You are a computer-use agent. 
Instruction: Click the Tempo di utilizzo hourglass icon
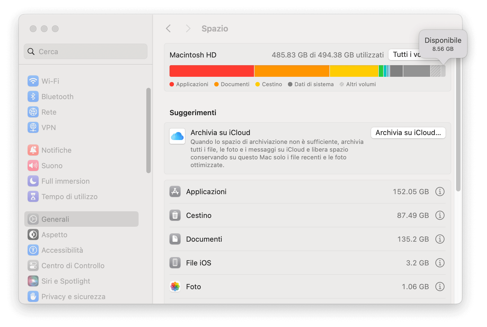tap(33, 196)
